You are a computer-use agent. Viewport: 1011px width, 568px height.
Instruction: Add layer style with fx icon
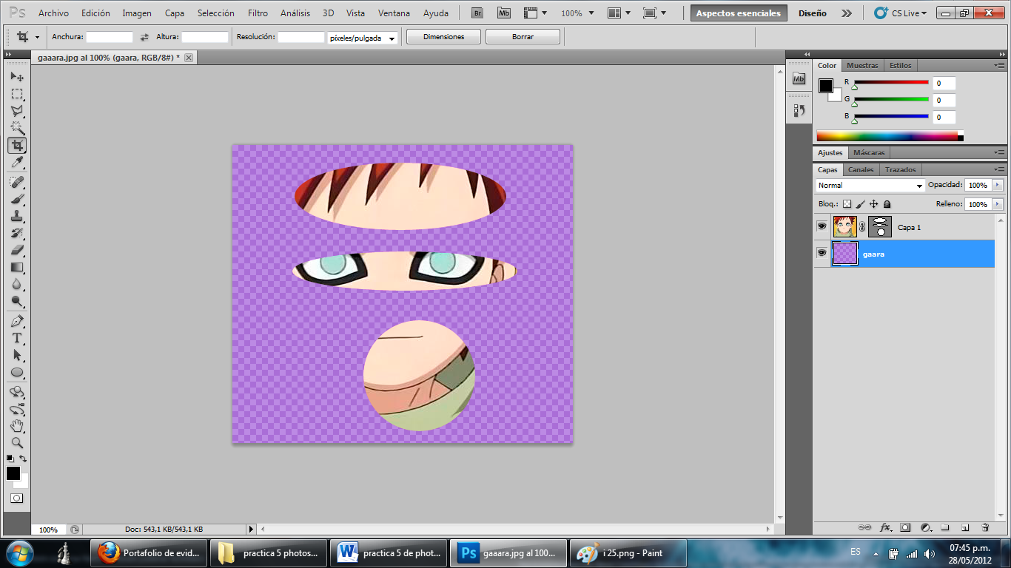click(885, 527)
